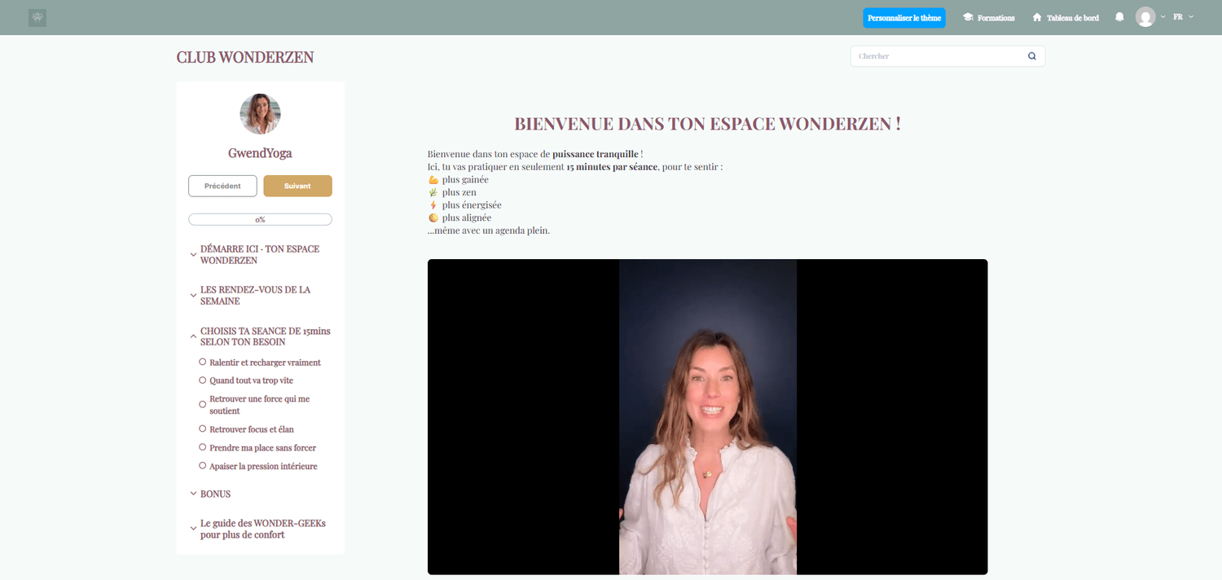Open the notifications bell
1222x580 pixels.
[1119, 17]
